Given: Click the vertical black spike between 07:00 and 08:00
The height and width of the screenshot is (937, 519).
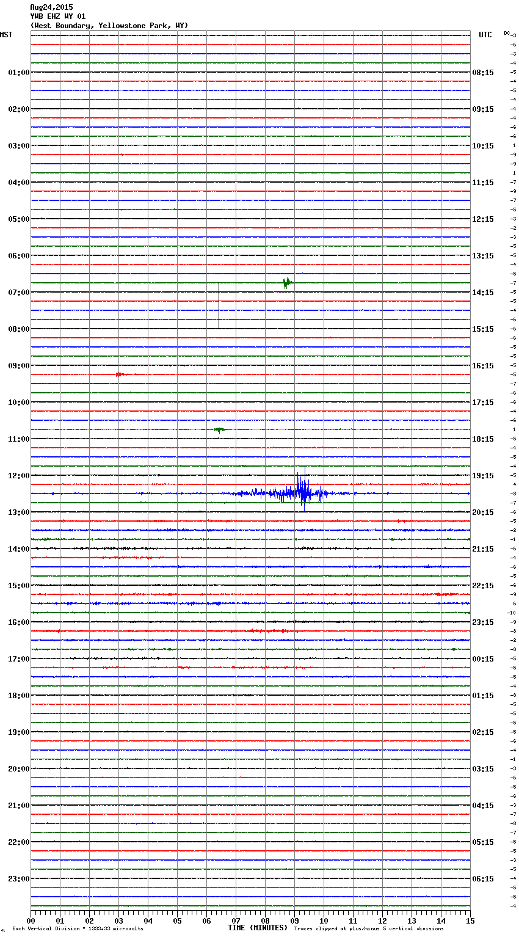Looking at the screenshot, I should pyautogui.click(x=219, y=305).
